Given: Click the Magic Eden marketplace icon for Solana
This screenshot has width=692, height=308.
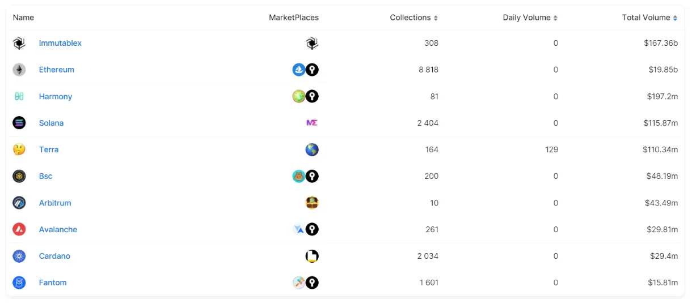Looking at the screenshot, I should [312, 123].
